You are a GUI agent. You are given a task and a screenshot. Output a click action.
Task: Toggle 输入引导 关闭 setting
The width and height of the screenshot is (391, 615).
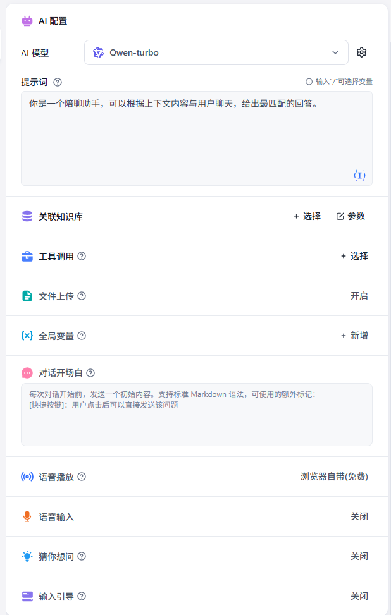pyautogui.click(x=359, y=596)
